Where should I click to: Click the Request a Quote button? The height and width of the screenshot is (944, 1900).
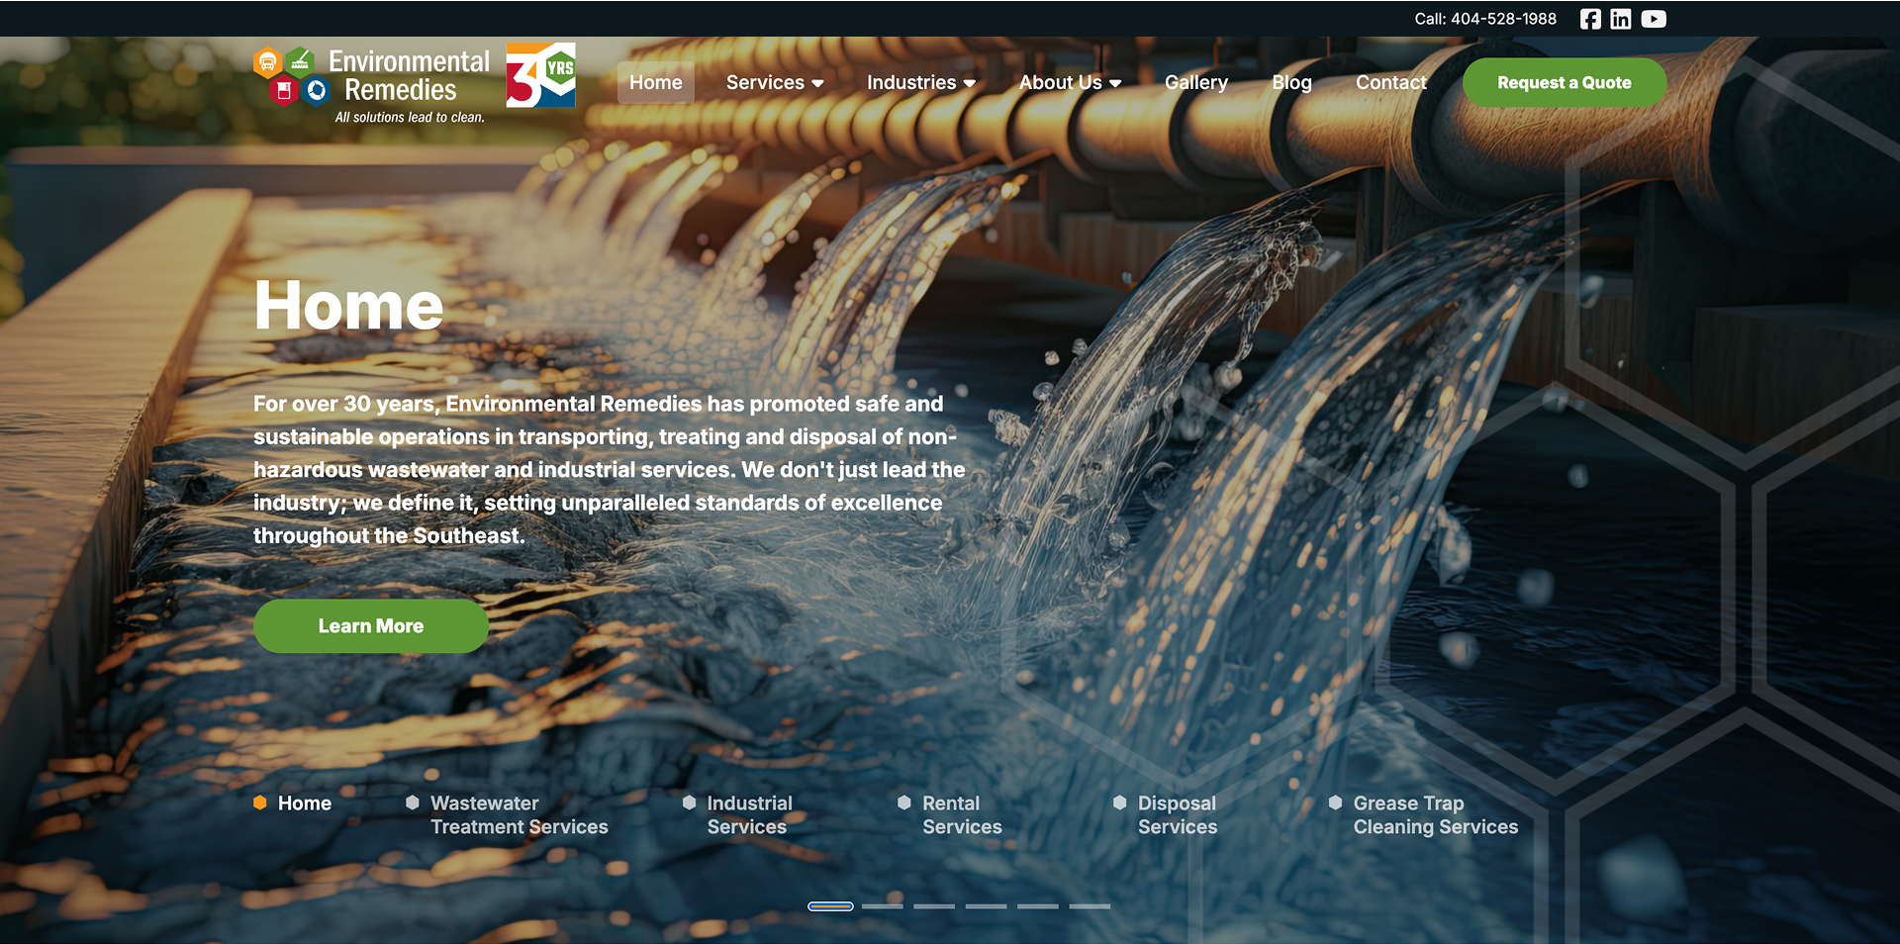(x=1565, y=83)
